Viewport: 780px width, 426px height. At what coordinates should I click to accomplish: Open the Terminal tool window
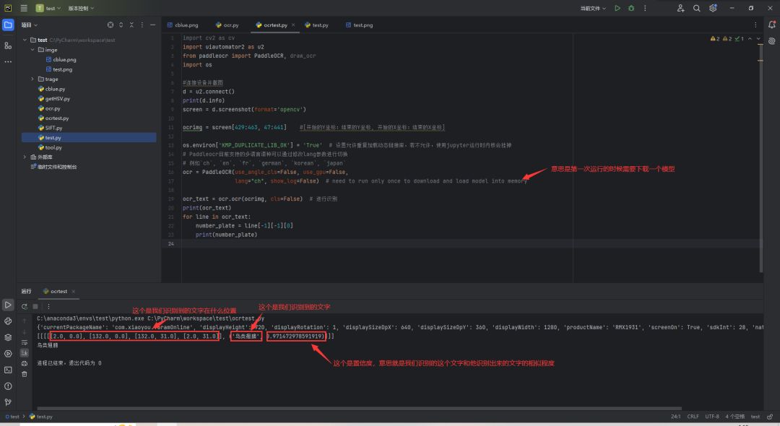pyautogui.click(x=8, y=370)
